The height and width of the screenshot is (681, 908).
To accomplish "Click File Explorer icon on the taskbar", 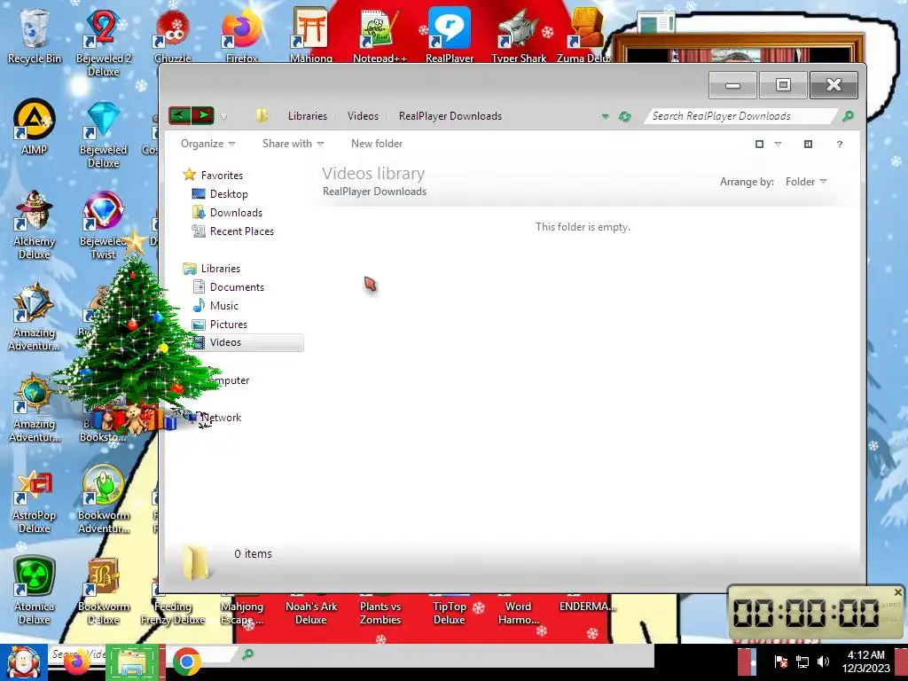I will 133,662.
